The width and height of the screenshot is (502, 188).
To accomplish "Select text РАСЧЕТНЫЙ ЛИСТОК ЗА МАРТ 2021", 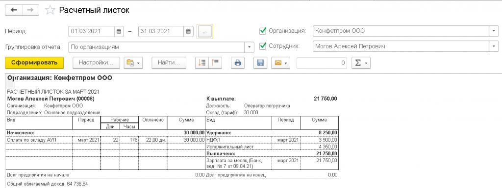I will click(53, 92).
